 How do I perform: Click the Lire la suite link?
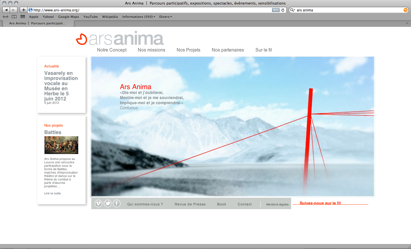pyautogui.click(x=53, y=193)
